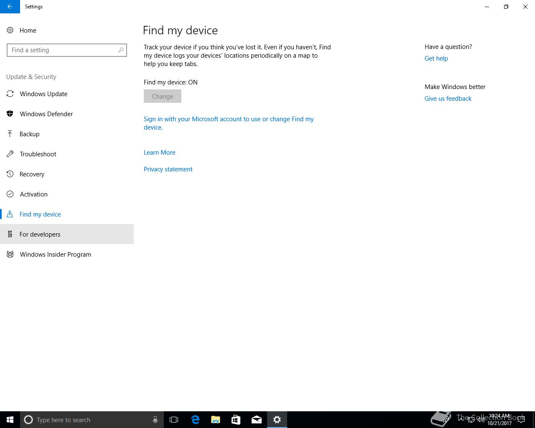
Task: Focus the Find a setting search box
Action: [67, 50]
